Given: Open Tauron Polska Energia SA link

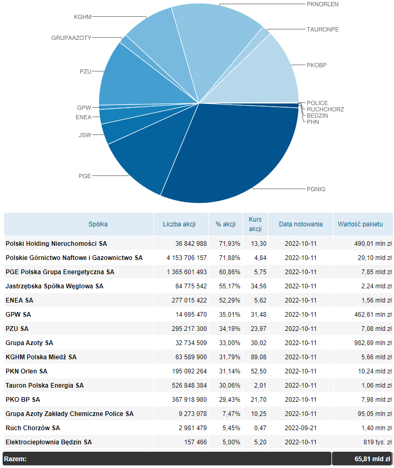Looking at the screenshot, I should coord(45,386).
